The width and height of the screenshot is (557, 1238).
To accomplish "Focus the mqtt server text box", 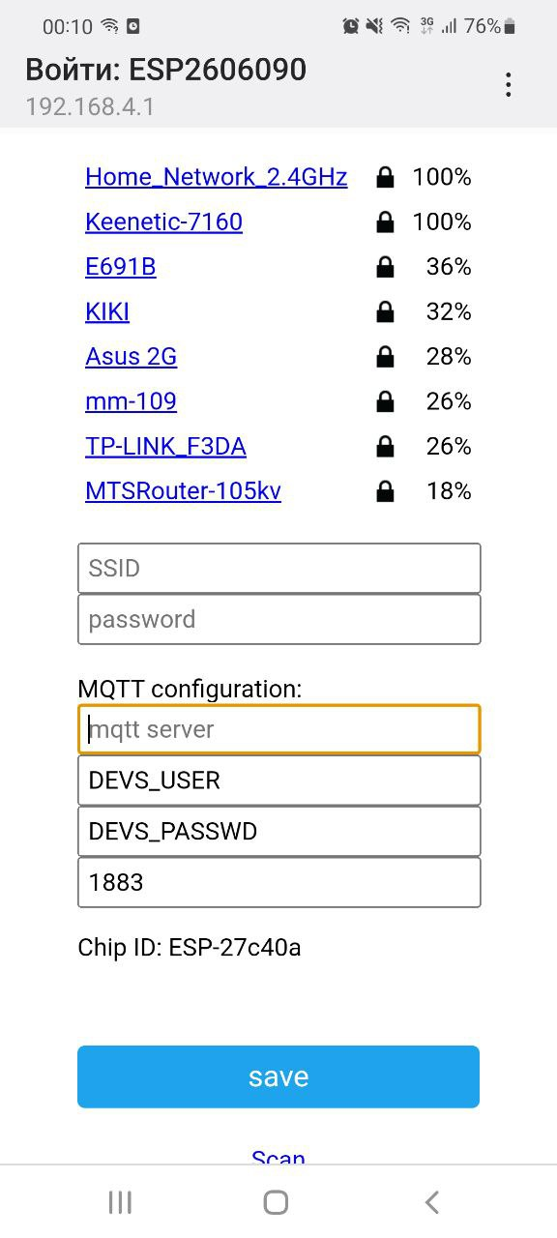I will point(278,729).
